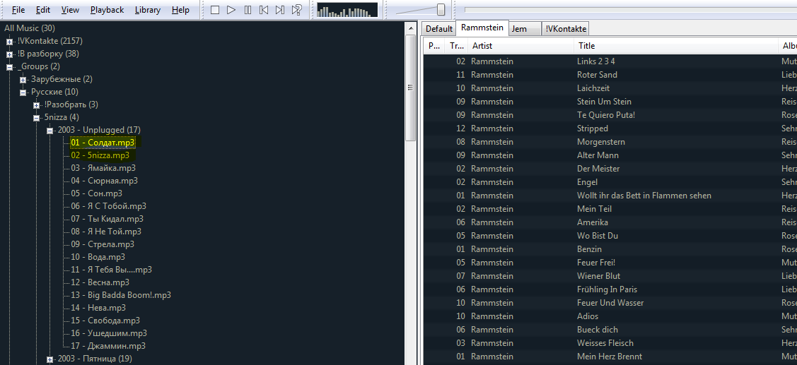Collapse the 5nizza (4) artist node

[37, 118]
